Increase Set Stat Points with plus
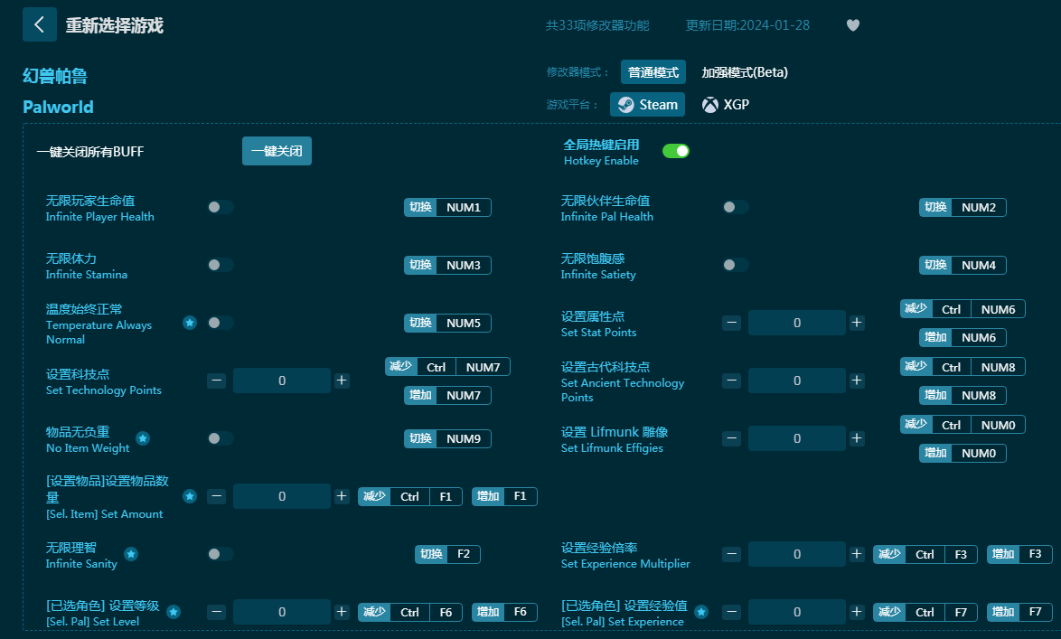Viewport: 1061px width, 639px height. [x=857, y=323]
